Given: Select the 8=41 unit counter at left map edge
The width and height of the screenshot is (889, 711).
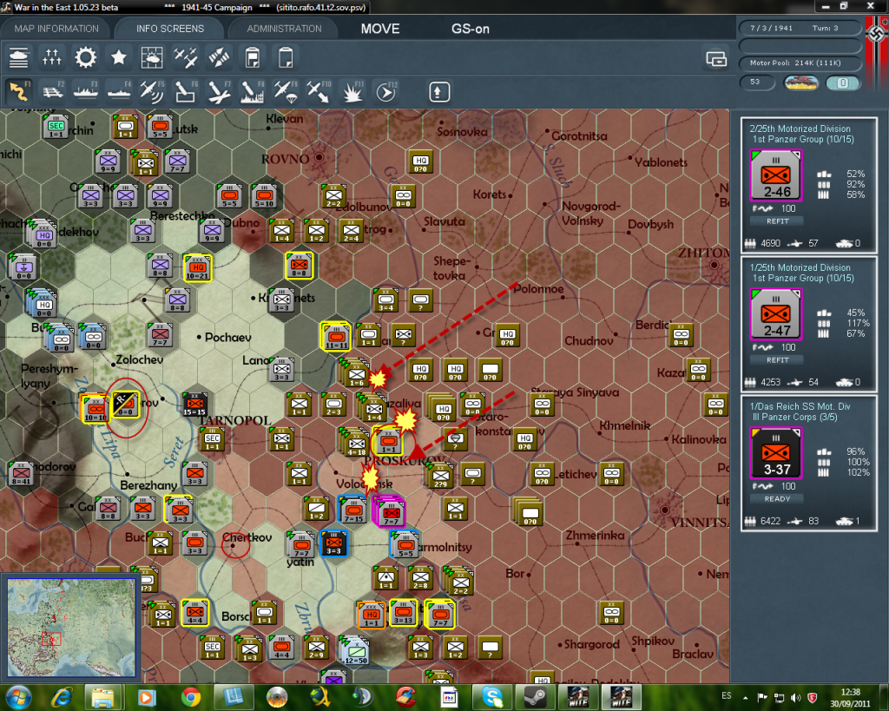Looking at the screenshot, I should 21,474.
